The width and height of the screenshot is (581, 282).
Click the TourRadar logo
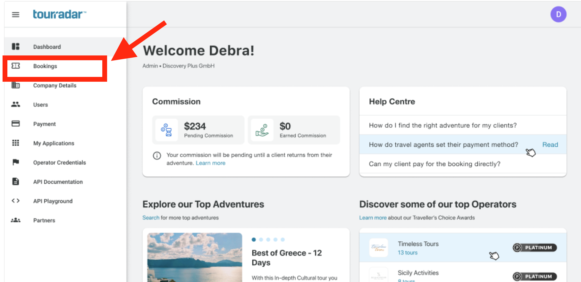click(x=59, y=14)
